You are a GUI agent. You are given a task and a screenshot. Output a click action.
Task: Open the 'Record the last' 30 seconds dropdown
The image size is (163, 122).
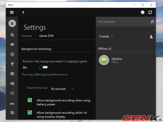[62, 89]
